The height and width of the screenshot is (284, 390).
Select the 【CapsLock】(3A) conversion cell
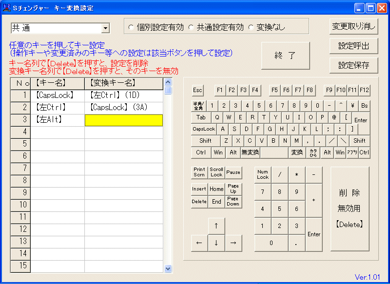pos(124,108)
